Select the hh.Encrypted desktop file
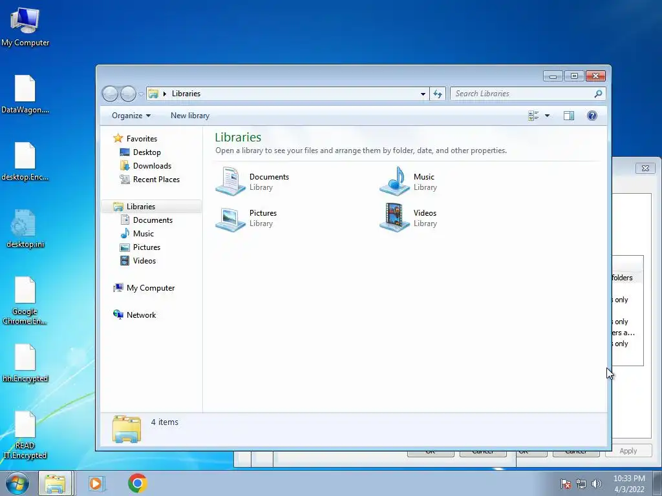The image size is (662, 496). pos(25,363)
